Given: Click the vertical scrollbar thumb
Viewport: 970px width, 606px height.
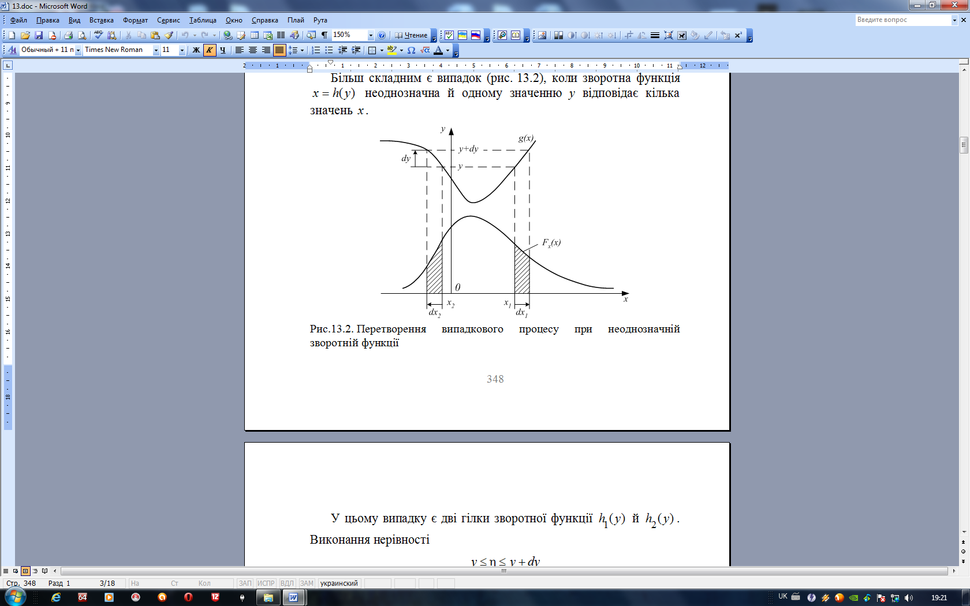Looking at the screenshot, I should click(x=964, y=145).
